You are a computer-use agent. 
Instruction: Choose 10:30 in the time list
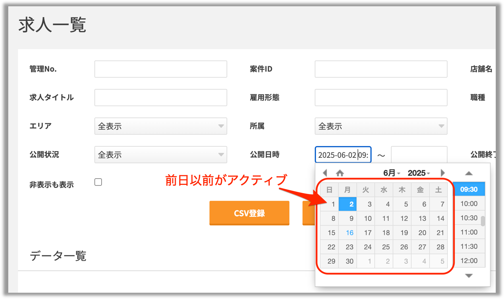469,218
